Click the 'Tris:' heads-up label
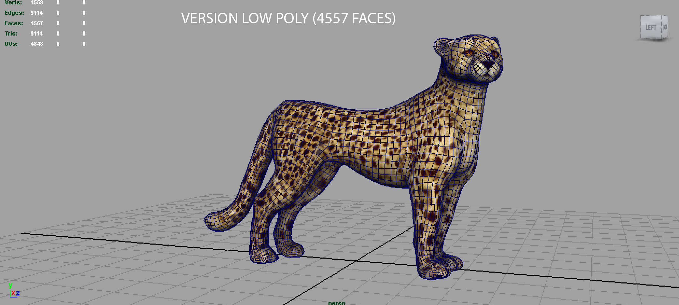The width and height of the screenshot is (679, 305). [11, 33]
